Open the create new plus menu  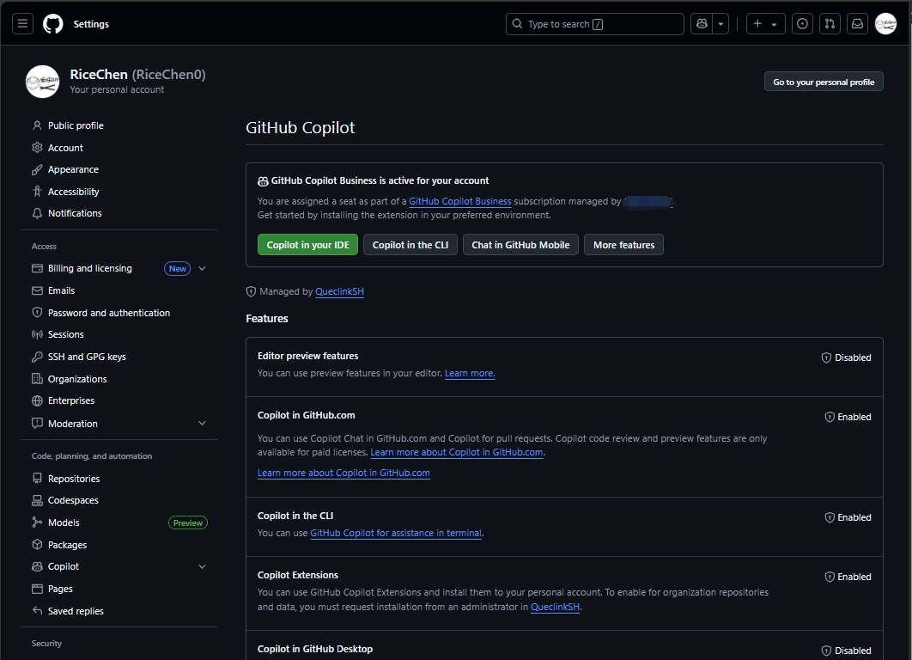click(x=765, y=24)
